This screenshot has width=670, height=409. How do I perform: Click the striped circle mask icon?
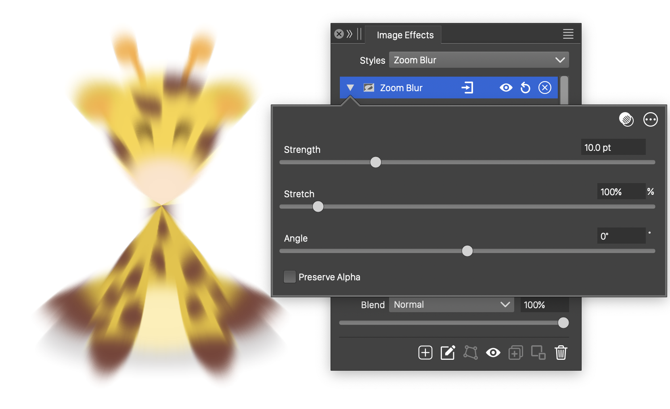pos(626,120)
